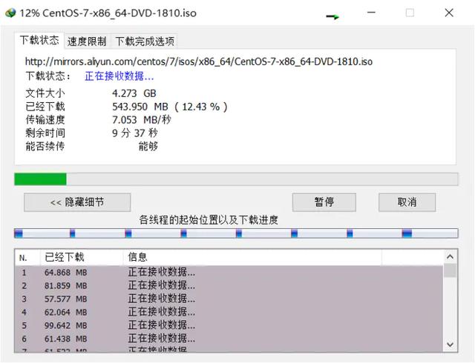475x363 pixels.
Task: Click the scroll up arrow in thread list
Action: (x=451, y=257)
